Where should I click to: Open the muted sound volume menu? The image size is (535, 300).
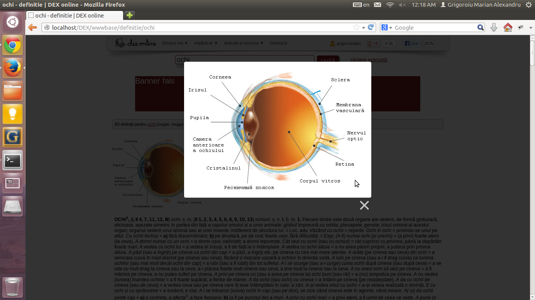(x=402, y=5)
